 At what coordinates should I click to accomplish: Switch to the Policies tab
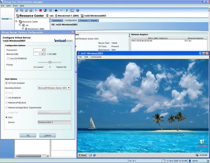point(84,21)
